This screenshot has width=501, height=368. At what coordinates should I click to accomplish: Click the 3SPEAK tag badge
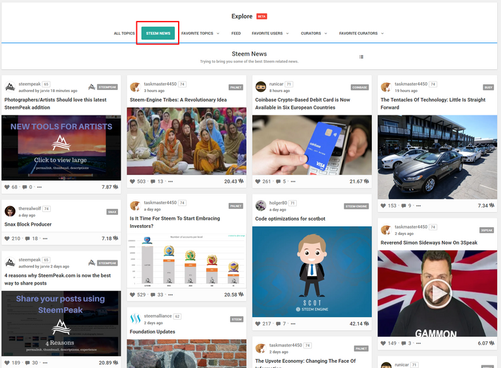(x=487, y=230)
